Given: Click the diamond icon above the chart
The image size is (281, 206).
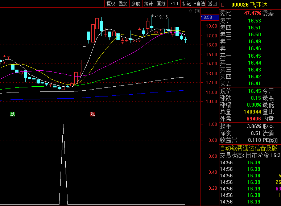Looking at the screenshot, I should point(190,11).
